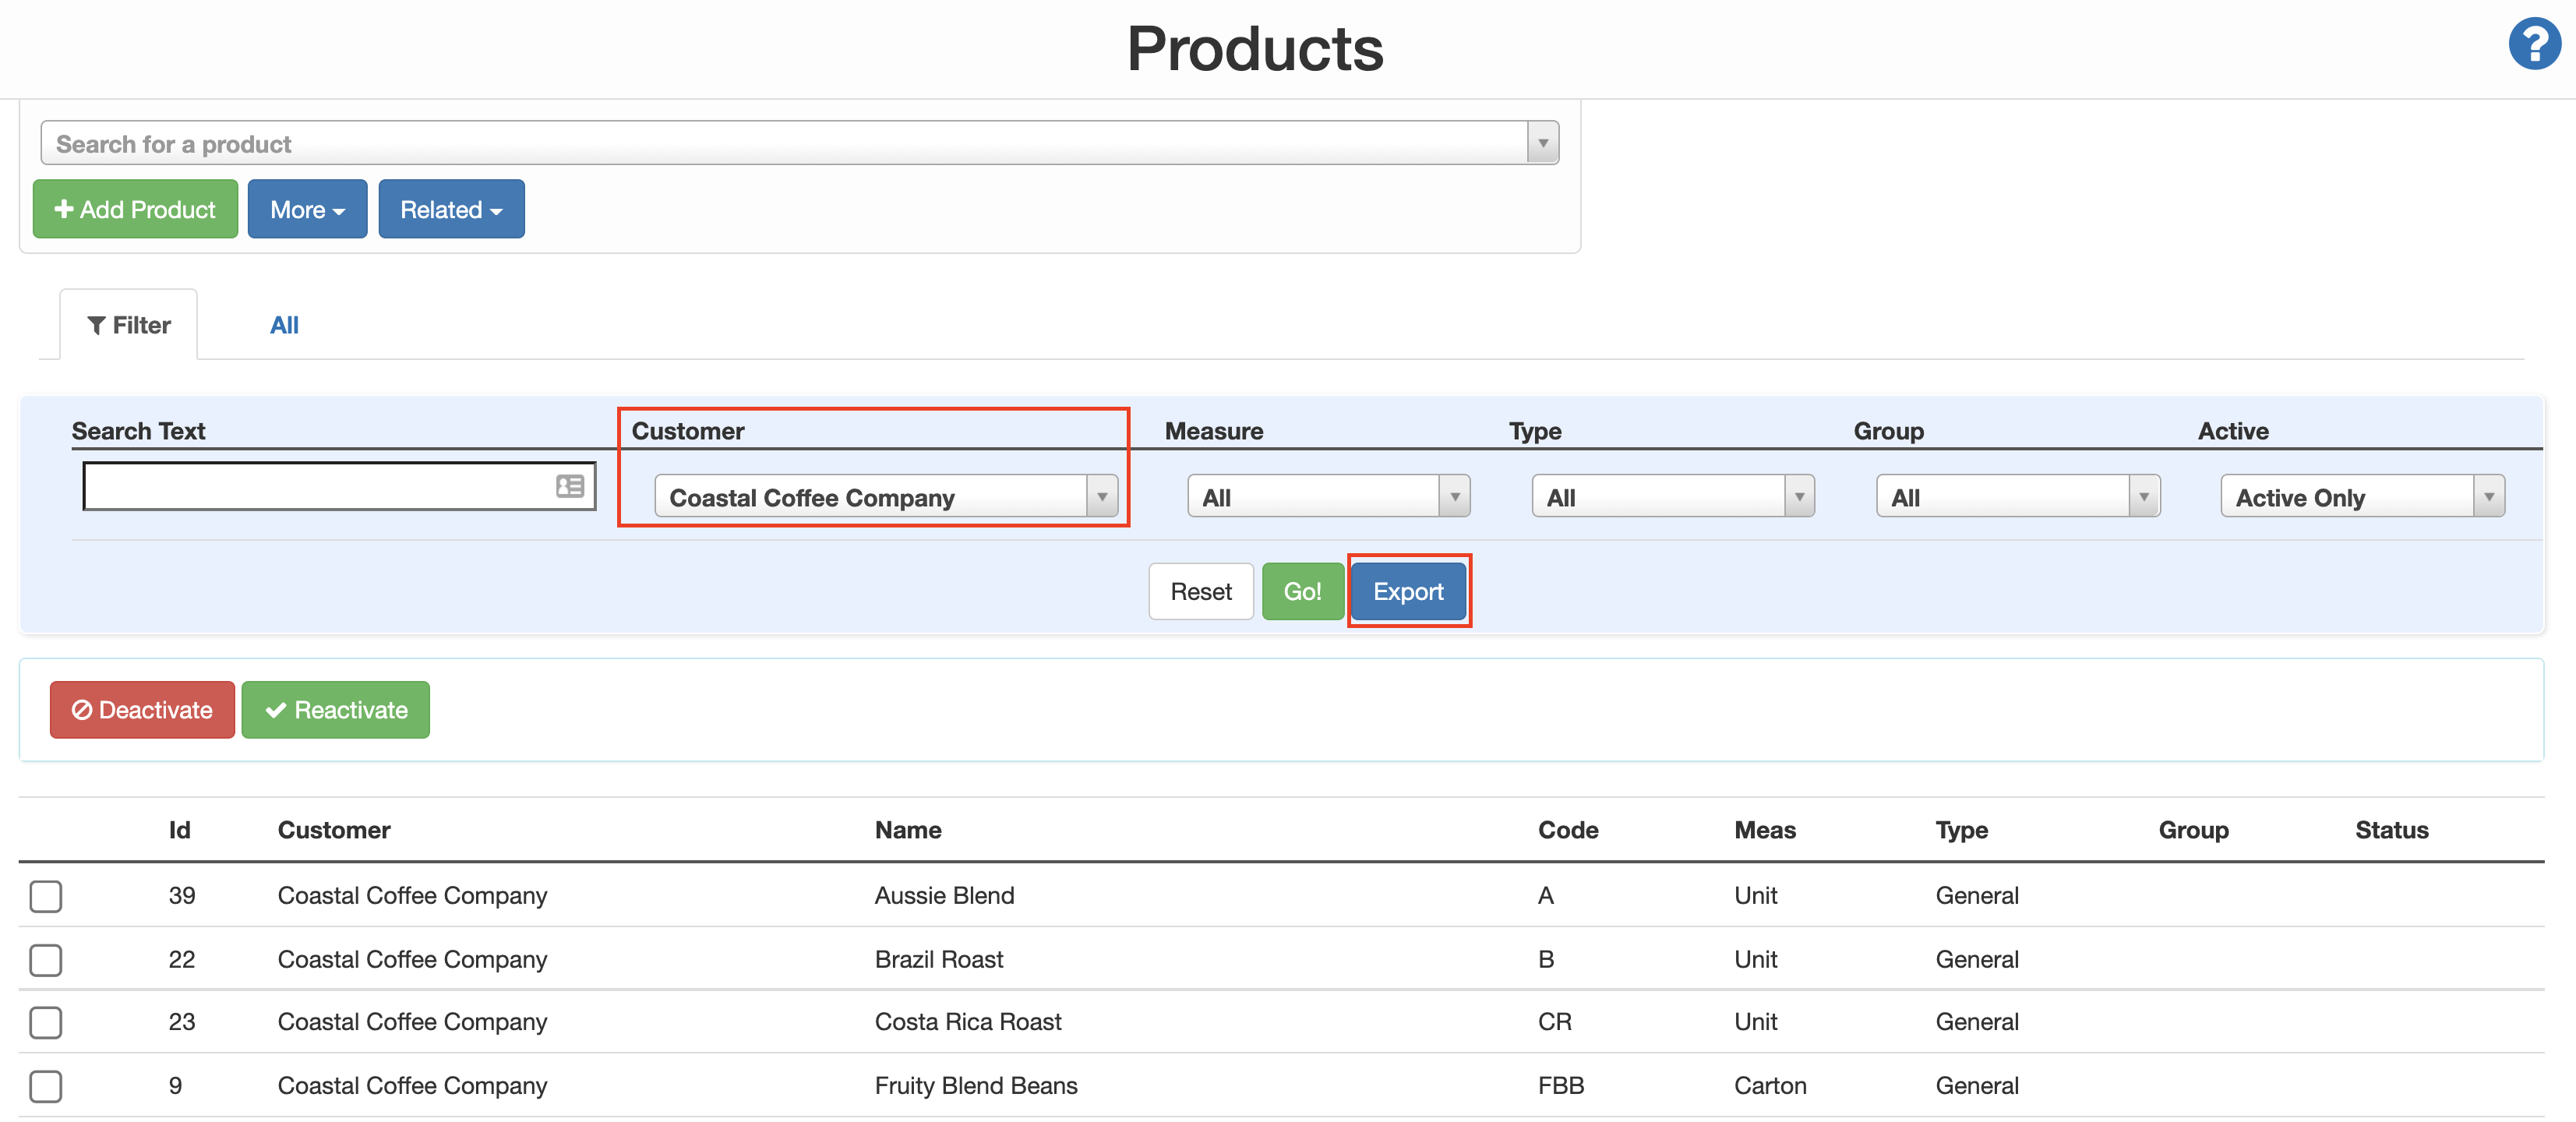Open the More dropdown menu
The height and width of the screenshot is (1122, 2576).
307,209
